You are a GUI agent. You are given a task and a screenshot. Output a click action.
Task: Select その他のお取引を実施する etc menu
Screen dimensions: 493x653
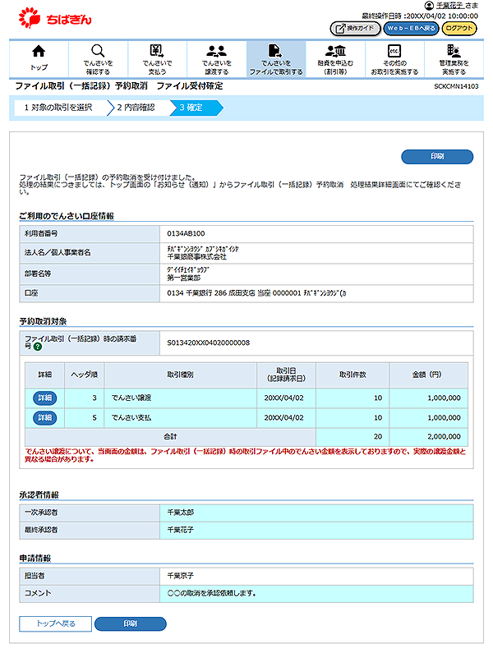[x=394, y=58]
